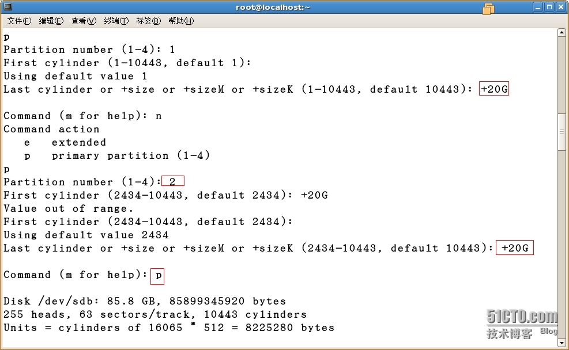
Task: Open the 帮助(H) menu
Action: point(181,21)
